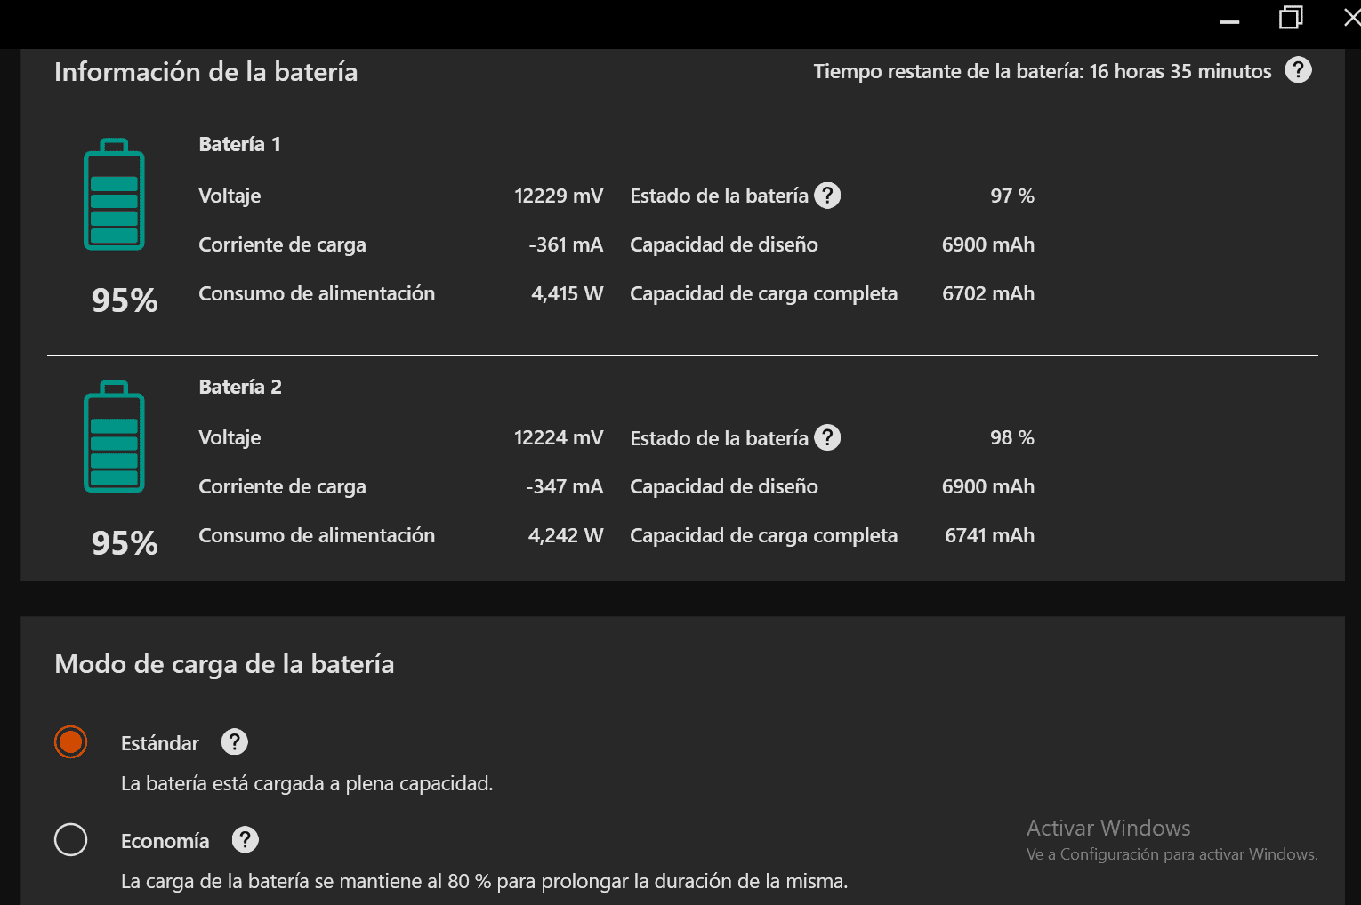Select the Economía charge mode radio button
This screenshot has width=1361, height=905.
click(x=70, y=840)
